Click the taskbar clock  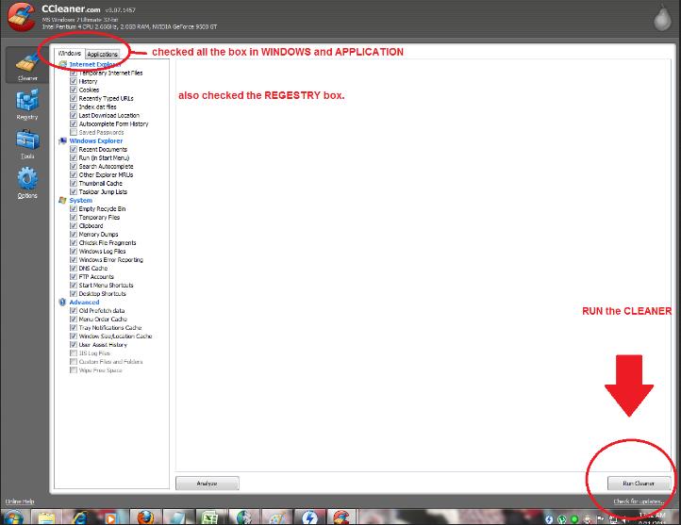pos(653,518)
